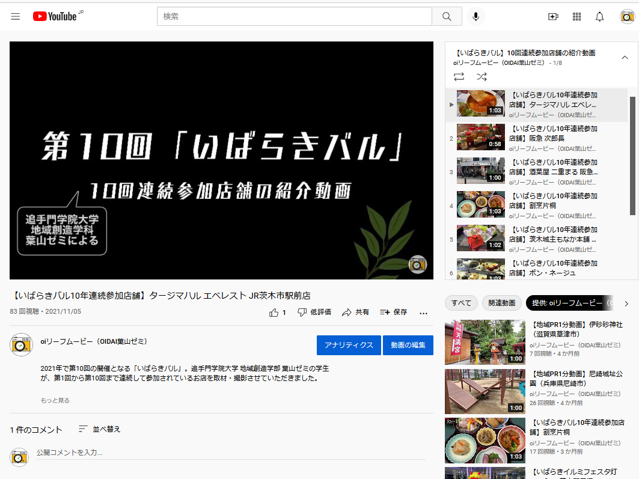This screenshot has height=479, width=639.
Task: Expand description with もっと見る
Action: [x=55, y=400]
